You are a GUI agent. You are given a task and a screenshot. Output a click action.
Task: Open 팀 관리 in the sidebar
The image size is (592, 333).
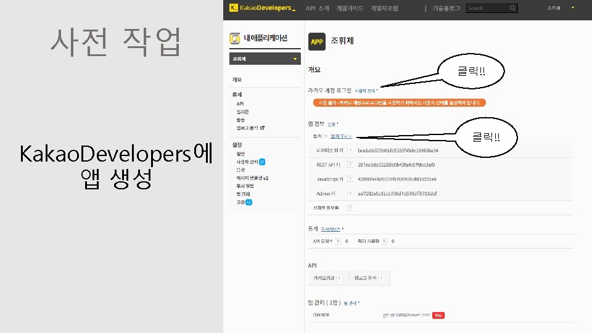pyautogui.click(x=243, y=194)
